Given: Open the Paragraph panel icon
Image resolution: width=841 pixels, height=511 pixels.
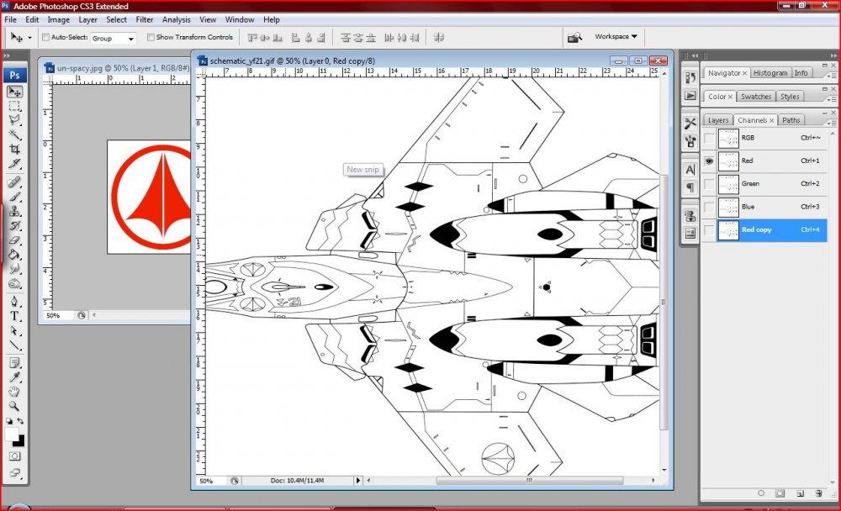Looking at the screenshot, I should [690, 187].
